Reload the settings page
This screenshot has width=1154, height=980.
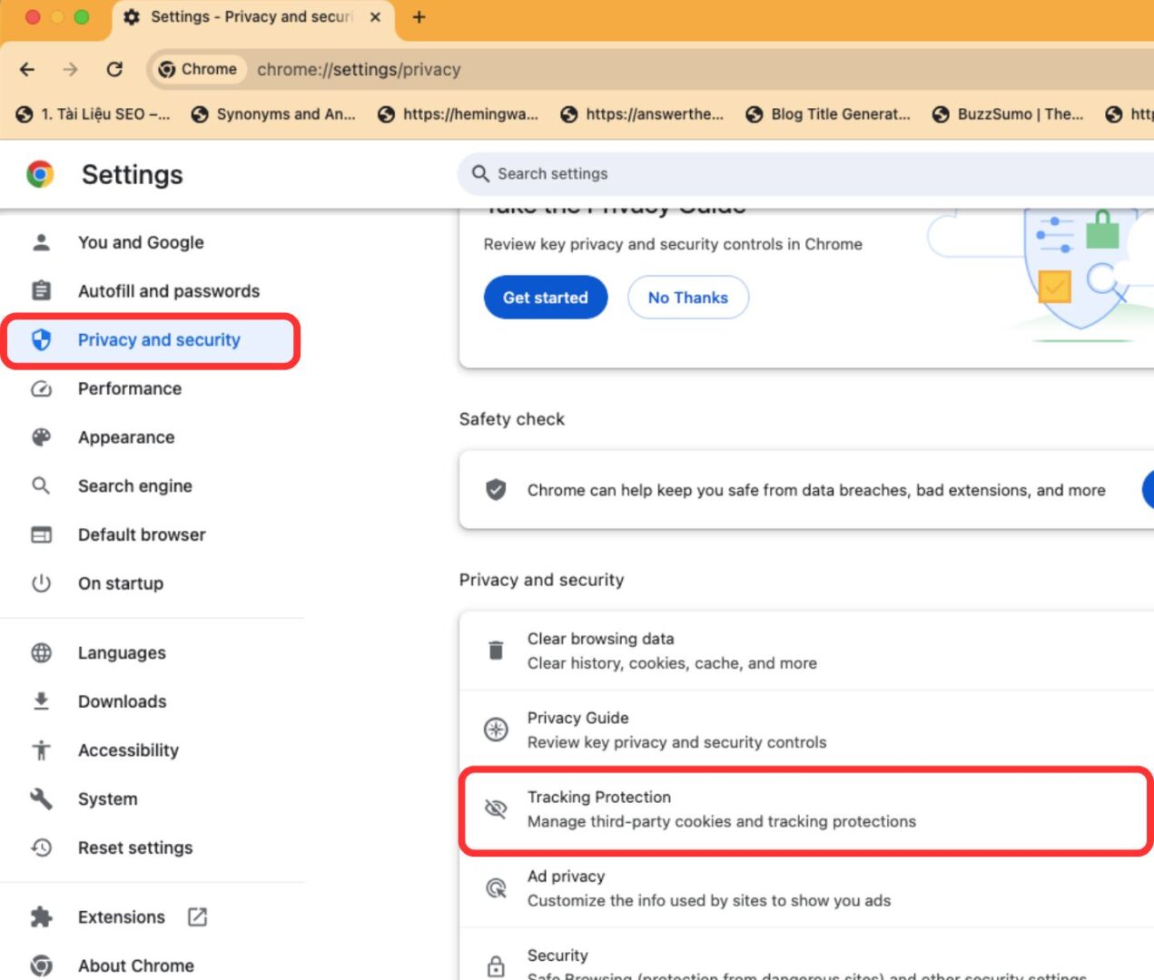coord(114,69)
